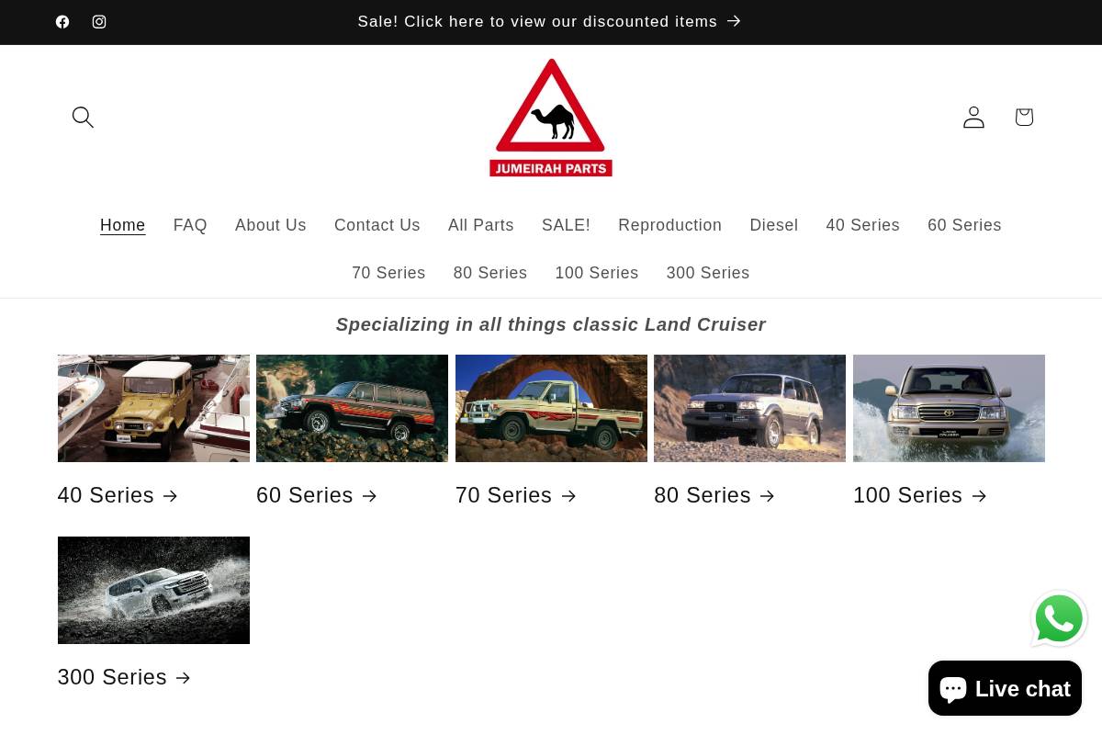
Task: Select 300 Series in the navigation menu
Action: click(708, 273)
